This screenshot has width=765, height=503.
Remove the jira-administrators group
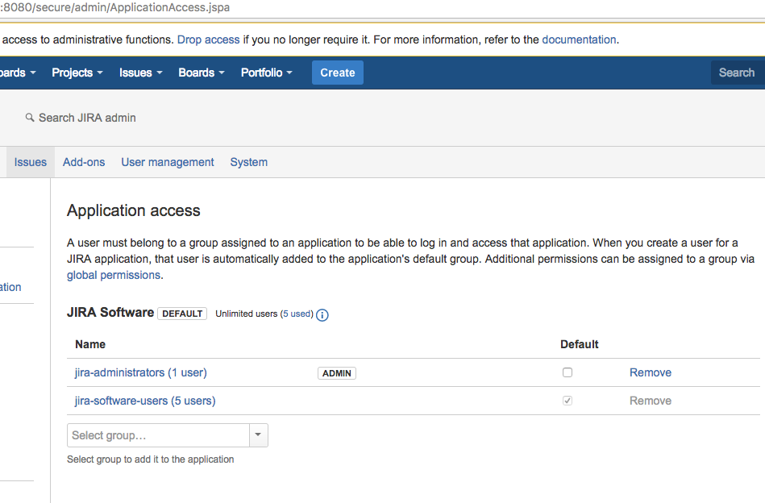click(x=651, y=372)
